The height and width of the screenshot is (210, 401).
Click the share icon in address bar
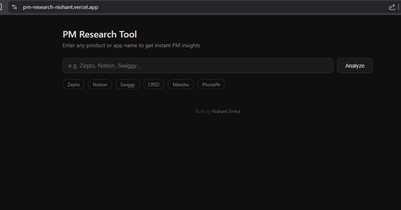tap(392, 7)
